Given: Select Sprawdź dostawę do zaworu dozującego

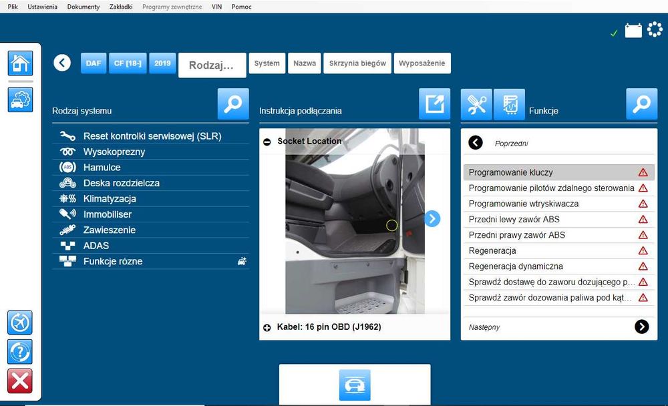Looking at the screenshot, I should (559, 282).
